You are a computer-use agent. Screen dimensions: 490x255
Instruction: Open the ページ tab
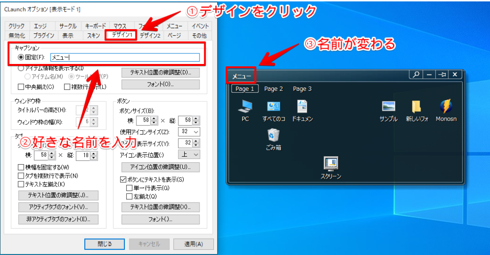174,35
